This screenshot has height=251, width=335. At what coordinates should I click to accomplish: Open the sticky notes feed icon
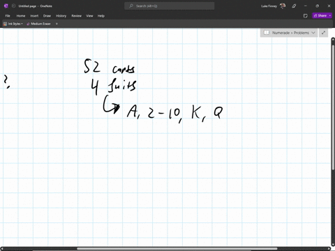tap(306, 16)
